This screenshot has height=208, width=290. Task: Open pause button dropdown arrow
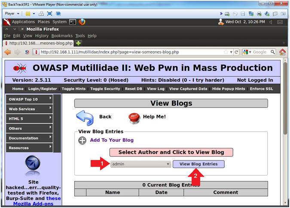(x=34, y=14)
